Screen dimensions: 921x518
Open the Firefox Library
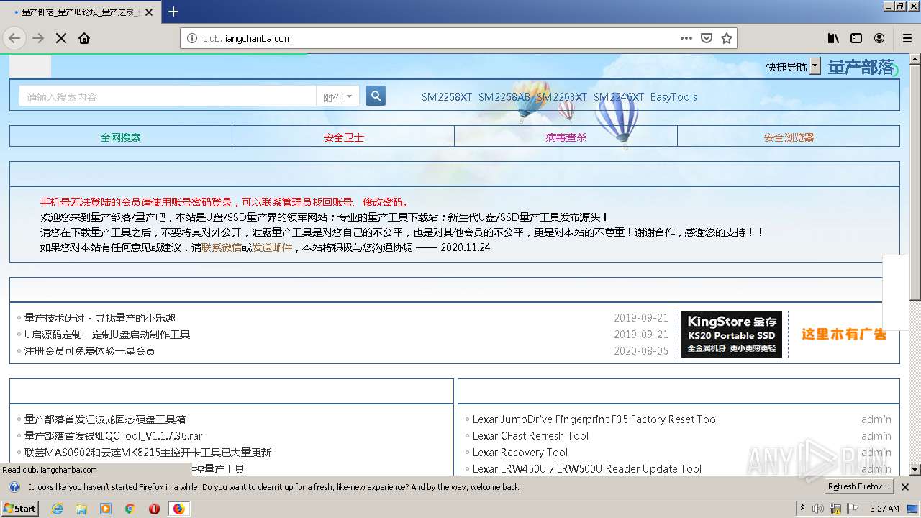point(833,38)
